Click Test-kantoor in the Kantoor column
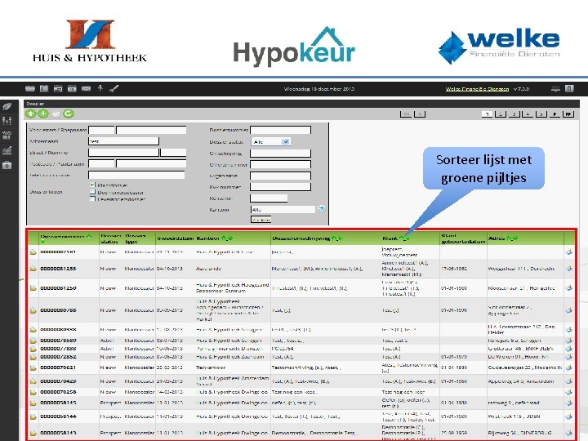 [x=211, y=367]
